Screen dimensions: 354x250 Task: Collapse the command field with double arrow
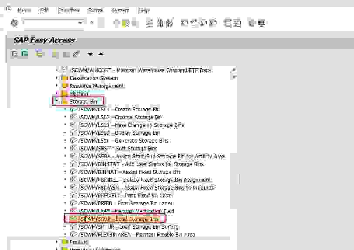92,23
